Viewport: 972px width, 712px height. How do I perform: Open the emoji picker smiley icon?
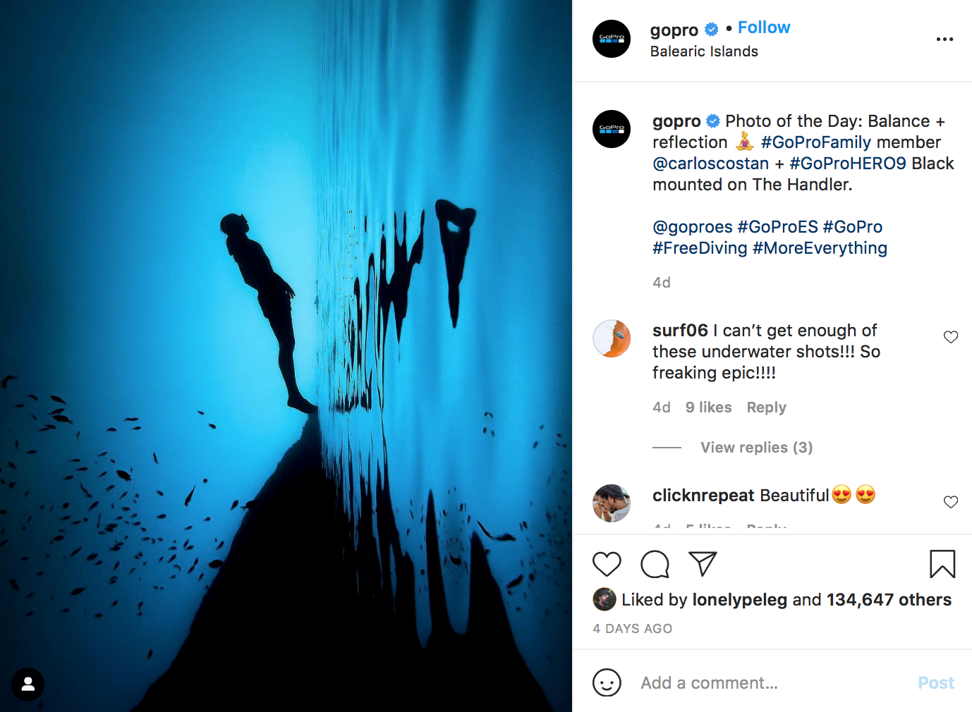pos(607,682)
